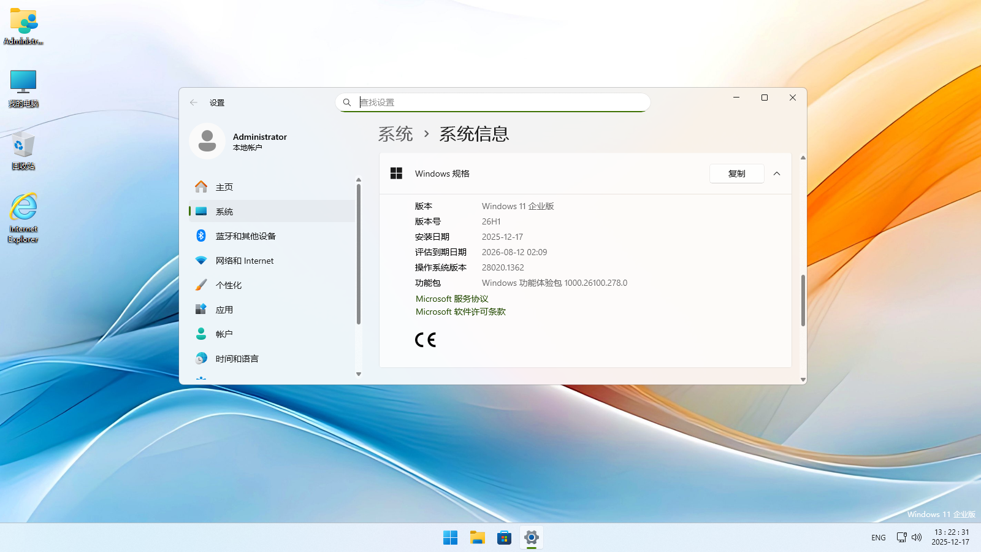The height and width of the screenshot is (552, 981).
Task: Click the ENG input language indicator
Action: pyautogui.click(x=879, y=538)
